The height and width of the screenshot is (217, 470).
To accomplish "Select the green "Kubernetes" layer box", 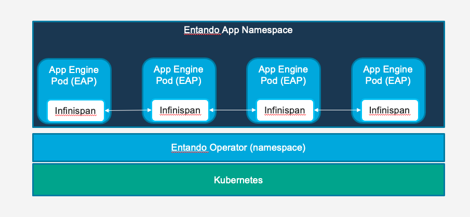I will tap(238, 180).
